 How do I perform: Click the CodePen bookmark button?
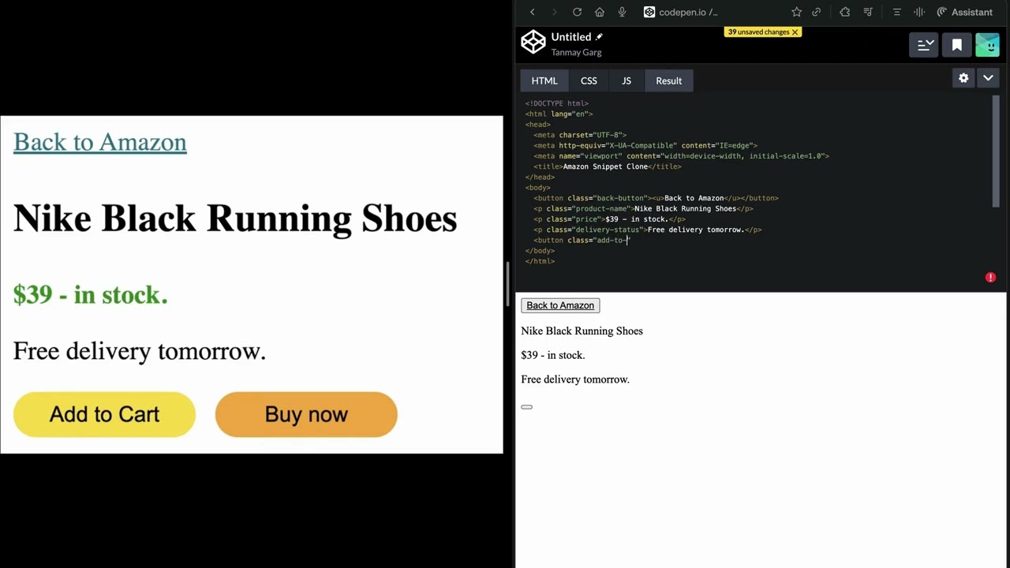click(x=957, y=45)
